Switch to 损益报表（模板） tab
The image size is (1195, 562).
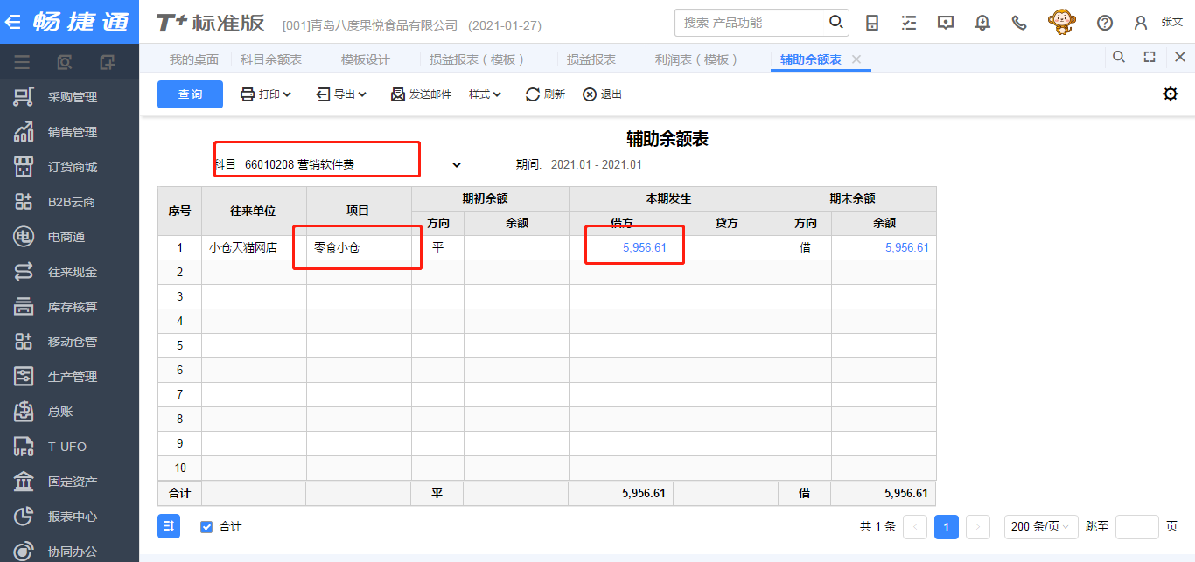pos(478,59)
